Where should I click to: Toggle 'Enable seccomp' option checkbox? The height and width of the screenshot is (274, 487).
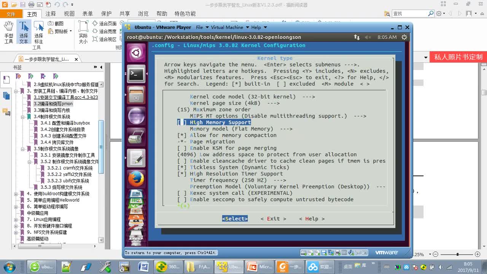[182, 200]
